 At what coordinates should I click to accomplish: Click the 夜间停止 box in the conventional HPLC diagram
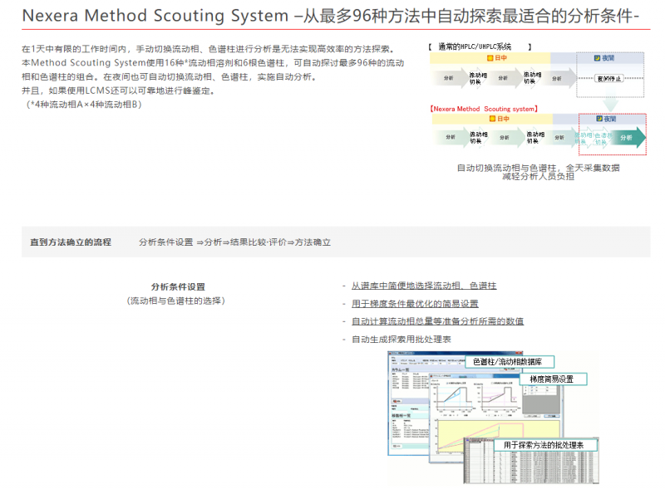609,78
